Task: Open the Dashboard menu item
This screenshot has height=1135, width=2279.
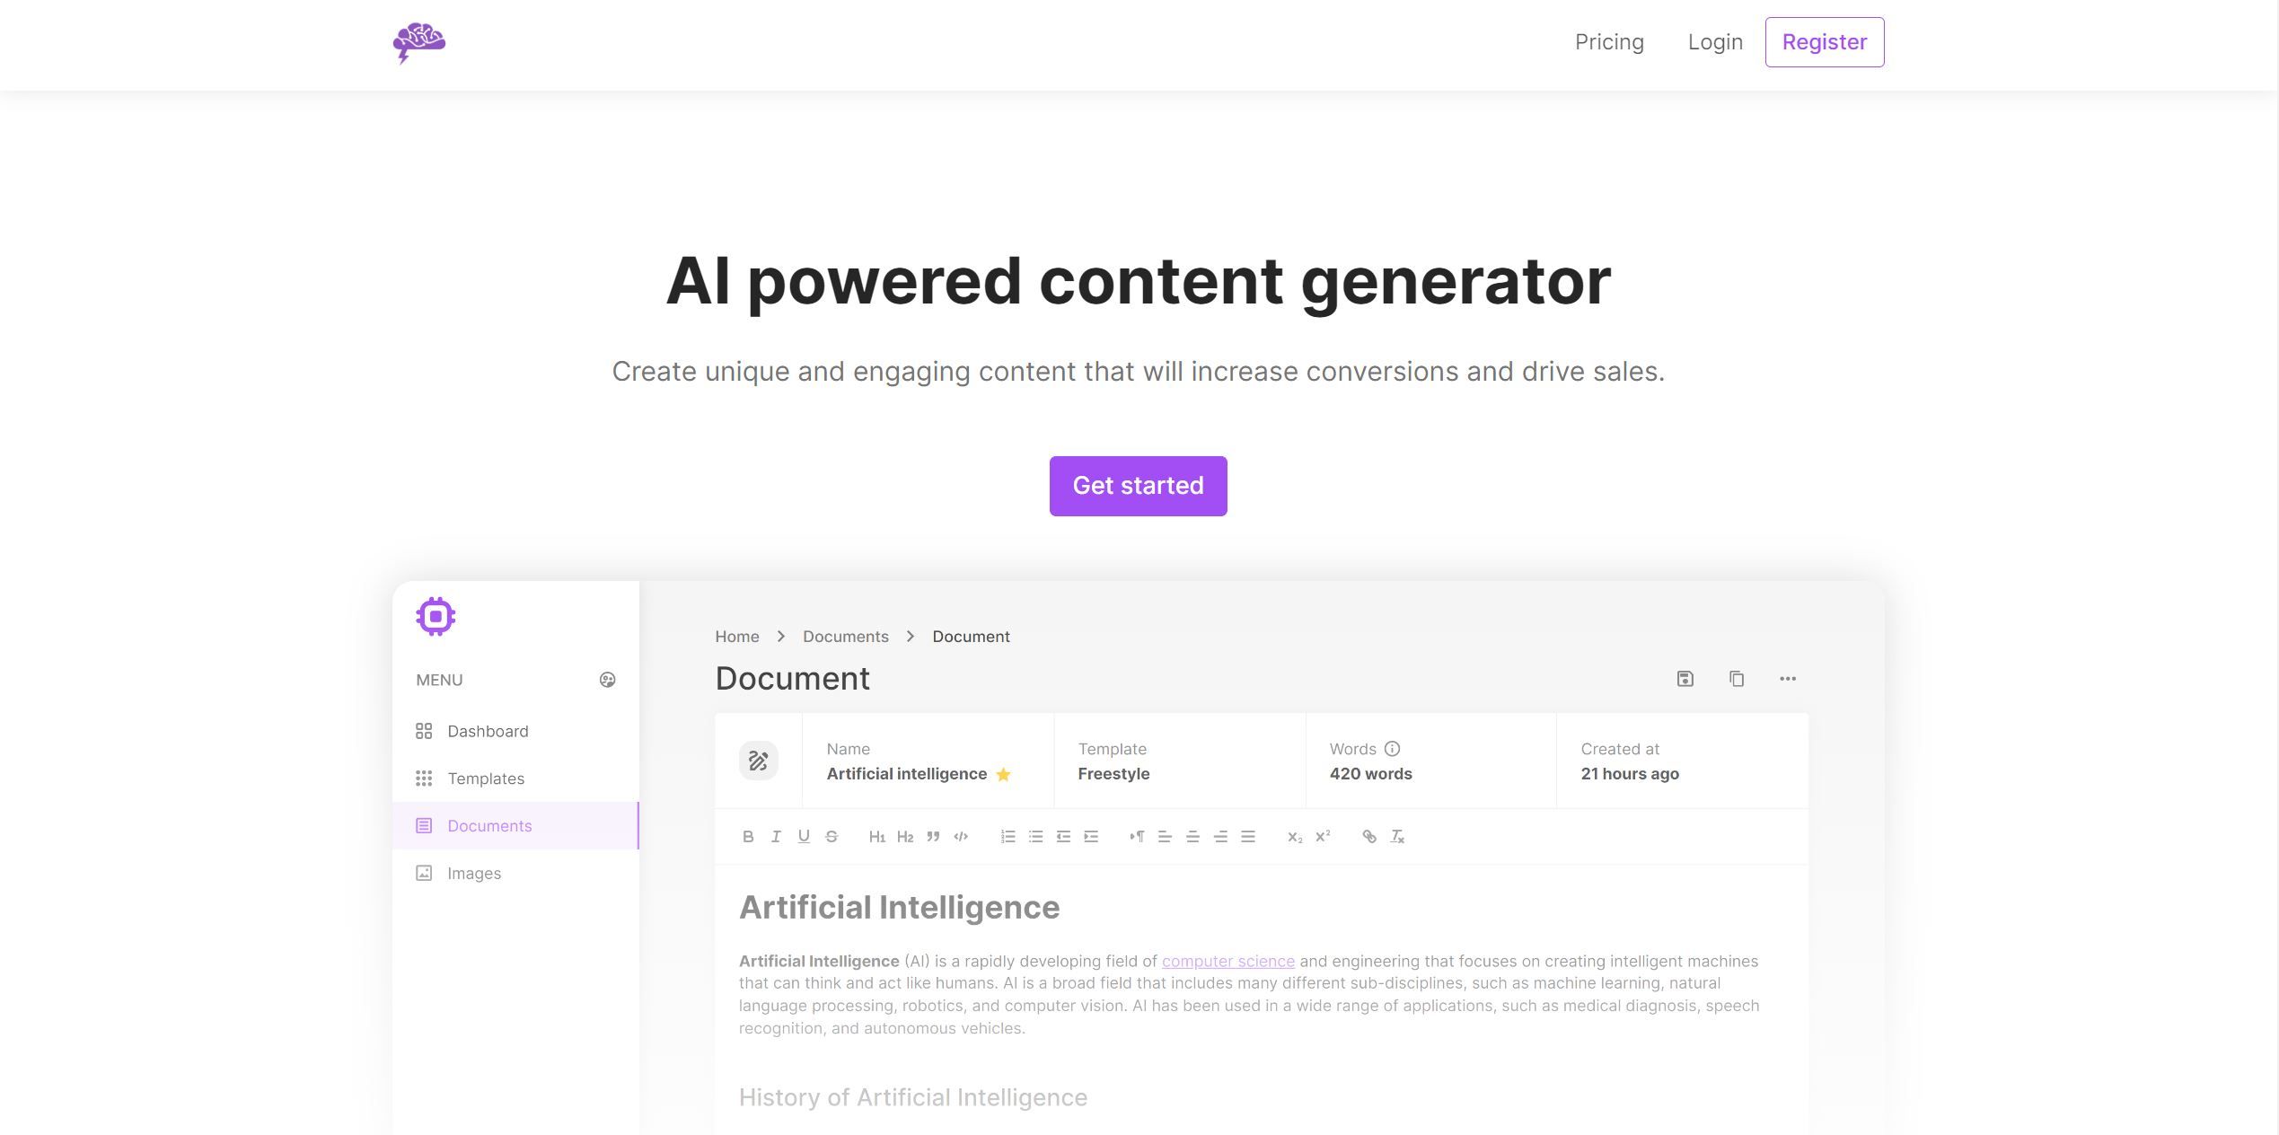Action: click(487, 729)
